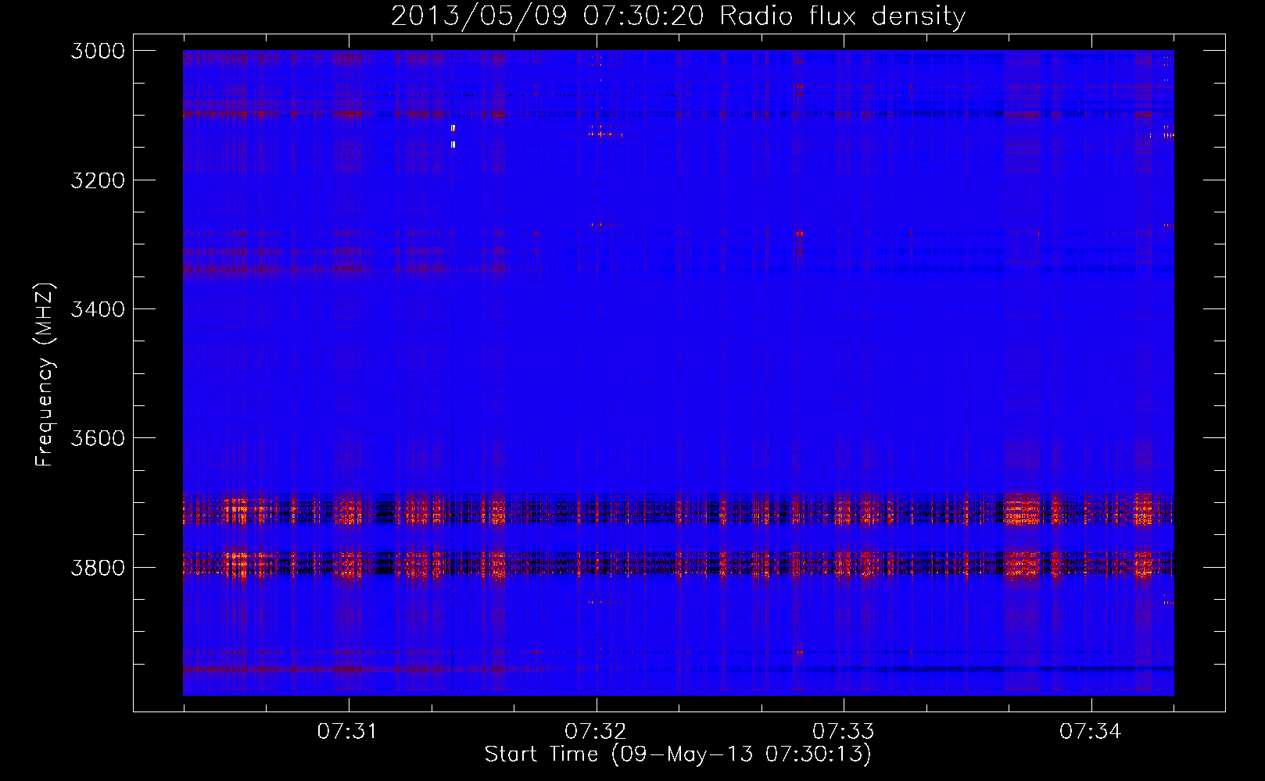Click the "Start Time (09-May-13 07:30:13)" axis title
Viewport: 1265px width, 781px height.
pos(678,754)
